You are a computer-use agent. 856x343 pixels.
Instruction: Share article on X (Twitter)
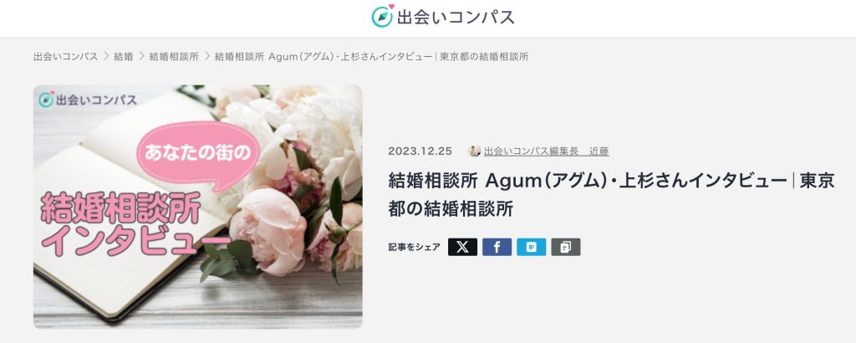click(462, 247)
